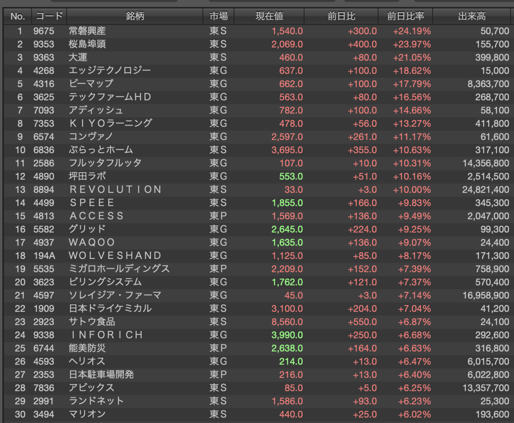Sort by the 現在値 column header

point(269,16)
